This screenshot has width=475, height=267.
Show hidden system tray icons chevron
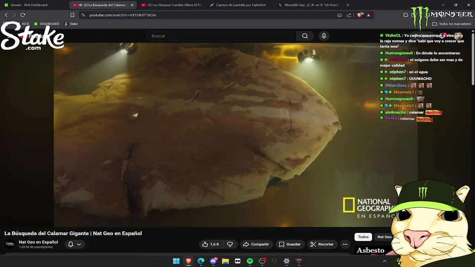tap(384, 261)
